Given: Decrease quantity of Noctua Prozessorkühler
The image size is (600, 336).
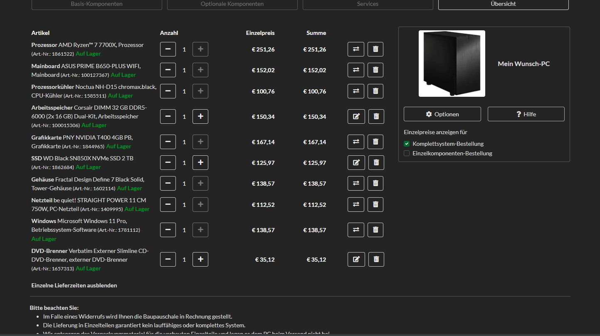Looking at the screenshot, I should pyautogui.click(x=168, y=91).
